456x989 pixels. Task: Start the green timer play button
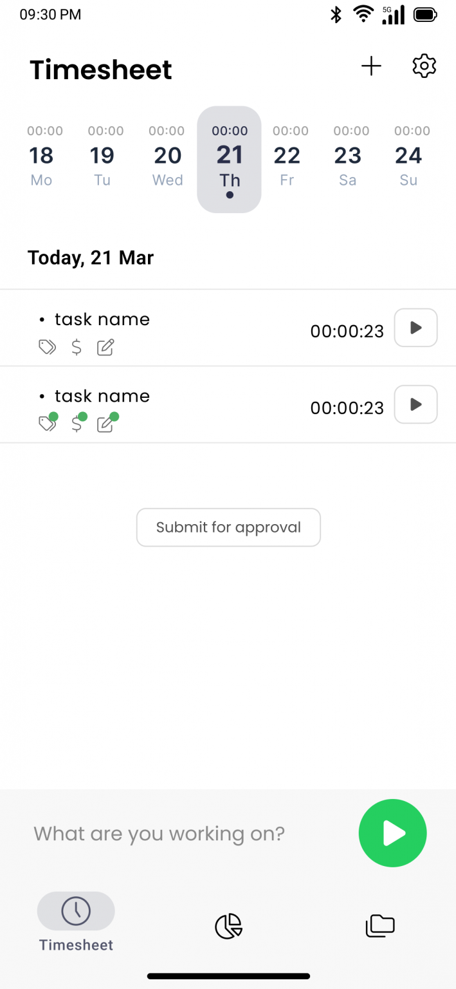point(392,833)
